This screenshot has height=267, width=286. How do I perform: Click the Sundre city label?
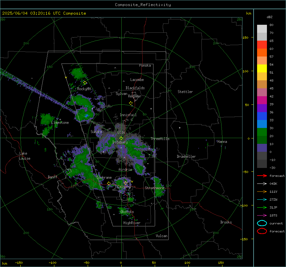pyautogui.click(x=97, y=131)
